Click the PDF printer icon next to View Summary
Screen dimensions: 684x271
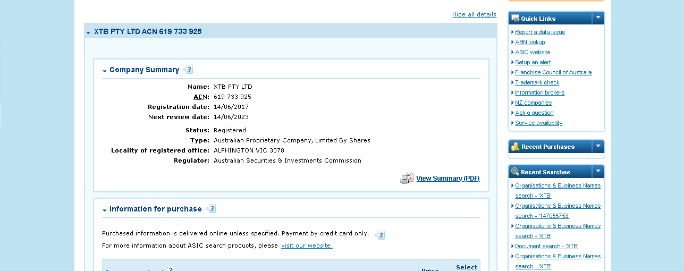click(x=407, y=179)
